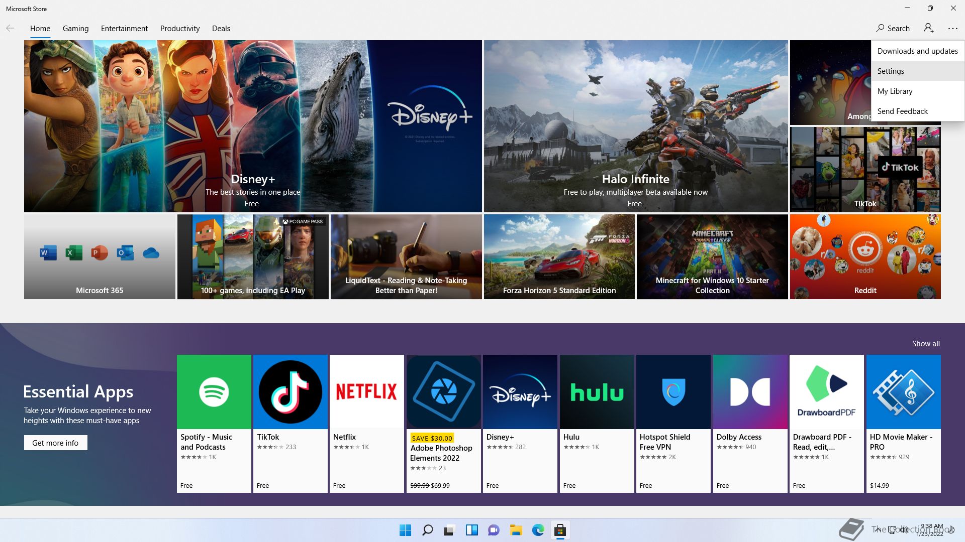This screenshot has height=542, width=965.
Task: Open the Spotify app icon tile
Action: [x=214, y=392]
